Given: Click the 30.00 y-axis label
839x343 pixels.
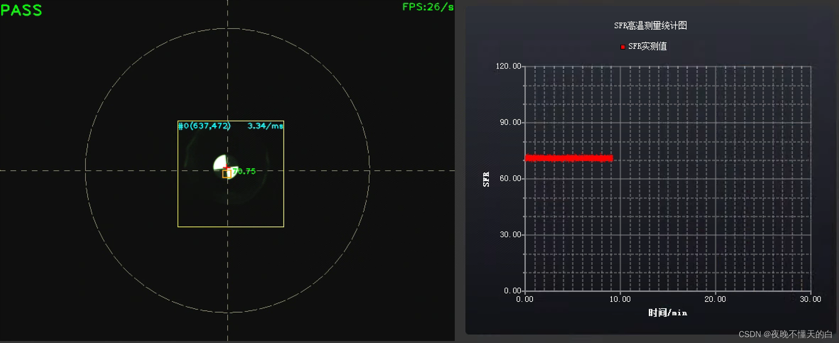Looking at the screenshot, I should point(510,234).
